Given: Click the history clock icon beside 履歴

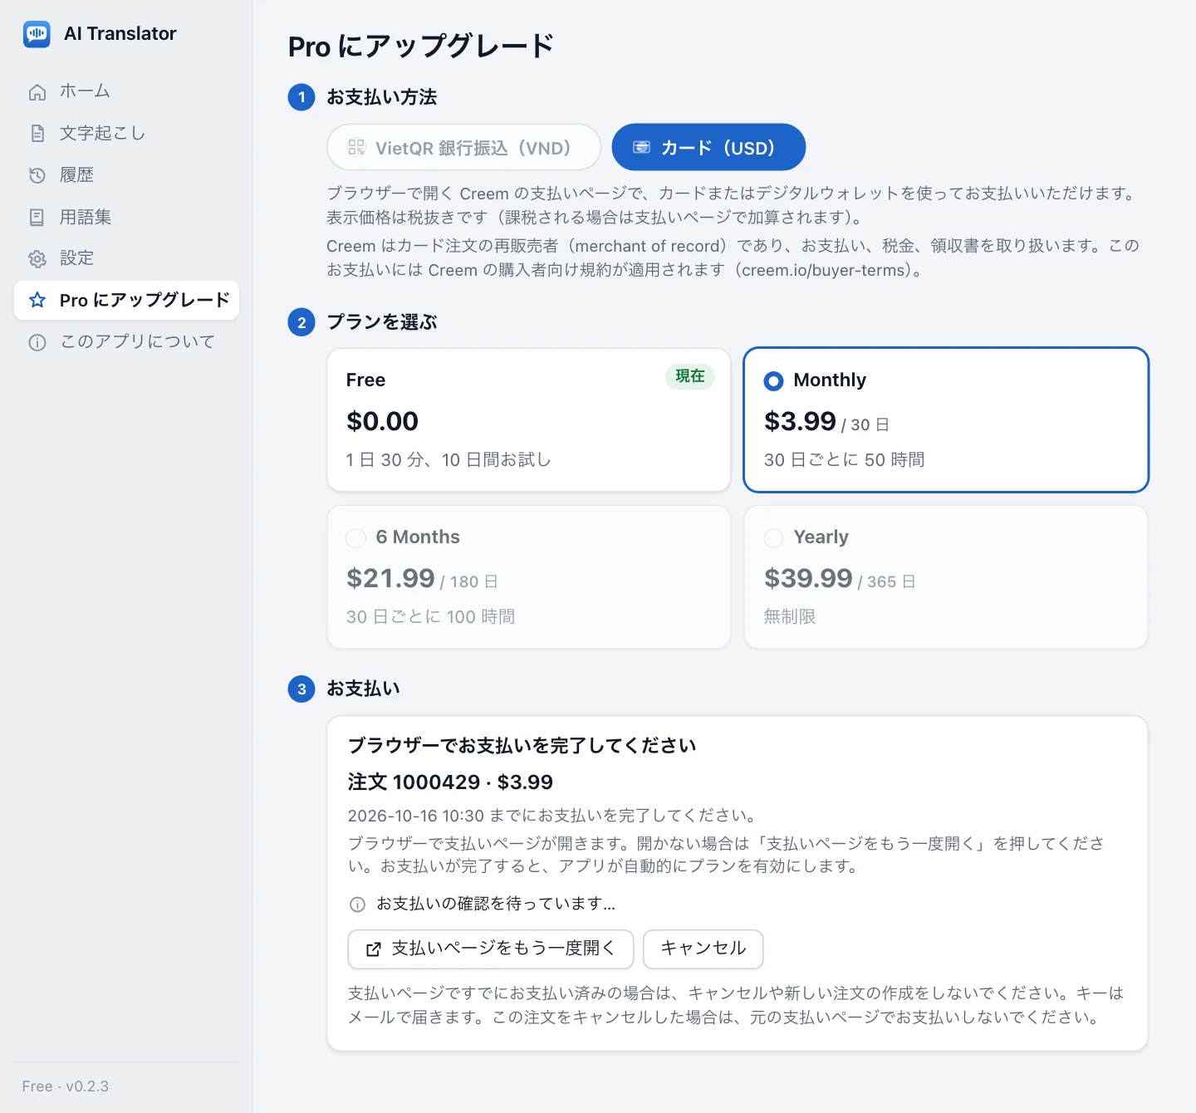Looking at the screenshot, I should coord(37,175).
